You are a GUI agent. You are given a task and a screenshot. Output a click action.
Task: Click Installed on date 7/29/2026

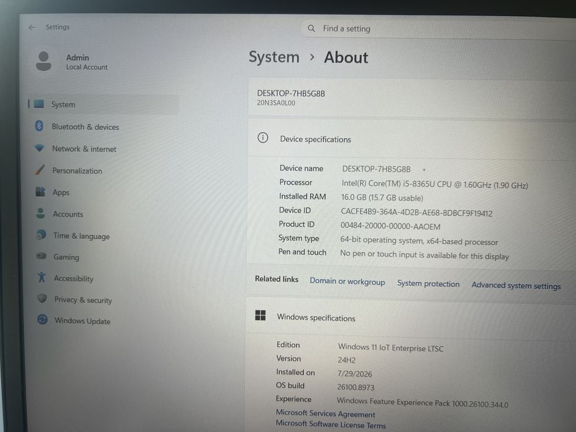(x=354, y=373)
